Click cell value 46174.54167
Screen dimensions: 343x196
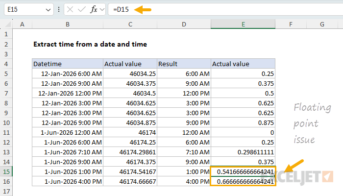[x=130, y=171]
